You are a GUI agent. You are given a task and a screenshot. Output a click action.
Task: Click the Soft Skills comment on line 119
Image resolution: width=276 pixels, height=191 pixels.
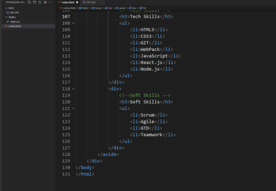pos(145,95)
